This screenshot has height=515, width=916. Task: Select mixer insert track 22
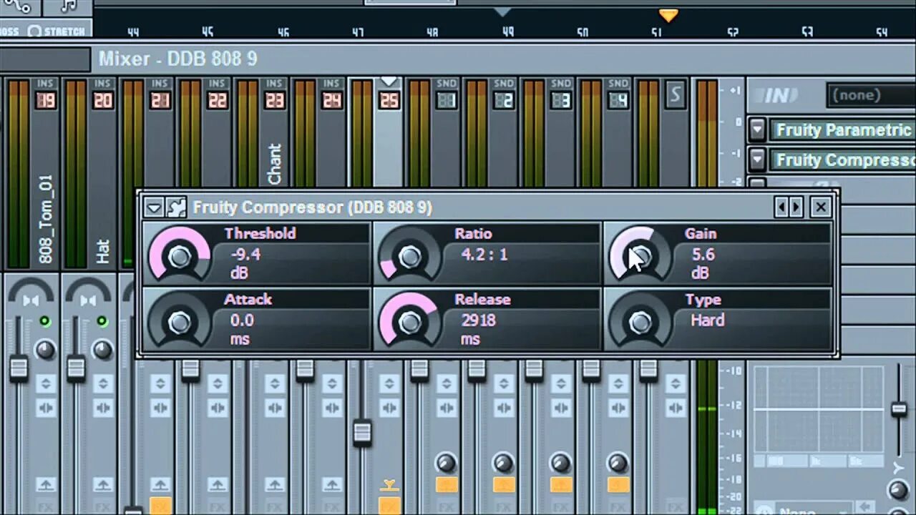tap(218, 101)
